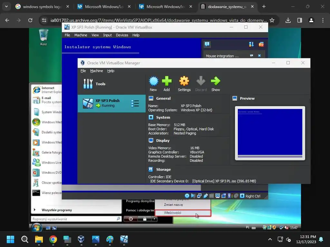Reload the page in Chrome
Image resolution: width=330 pixels, height=247 pixels.
30,20
